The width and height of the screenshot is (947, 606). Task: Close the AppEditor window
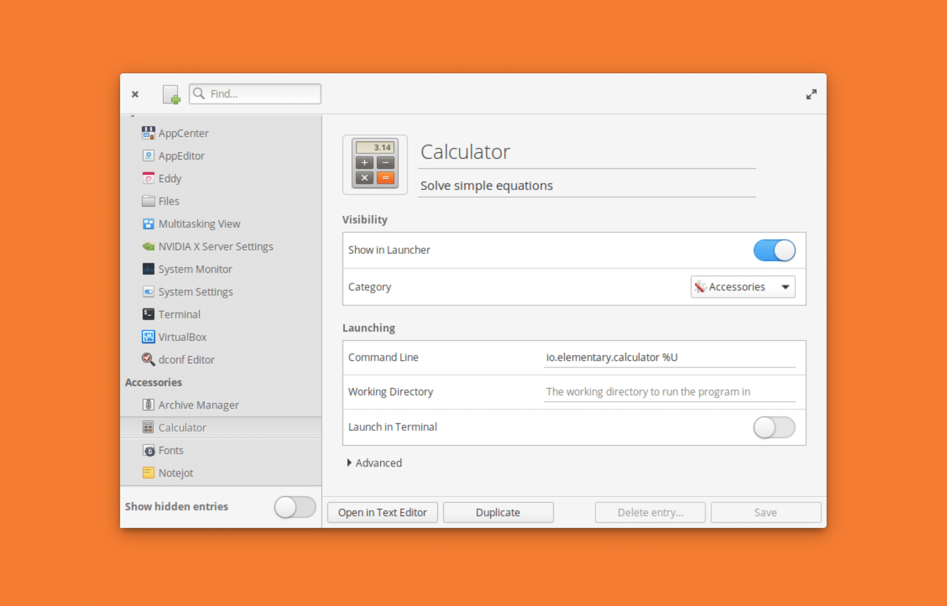(135, 94)
